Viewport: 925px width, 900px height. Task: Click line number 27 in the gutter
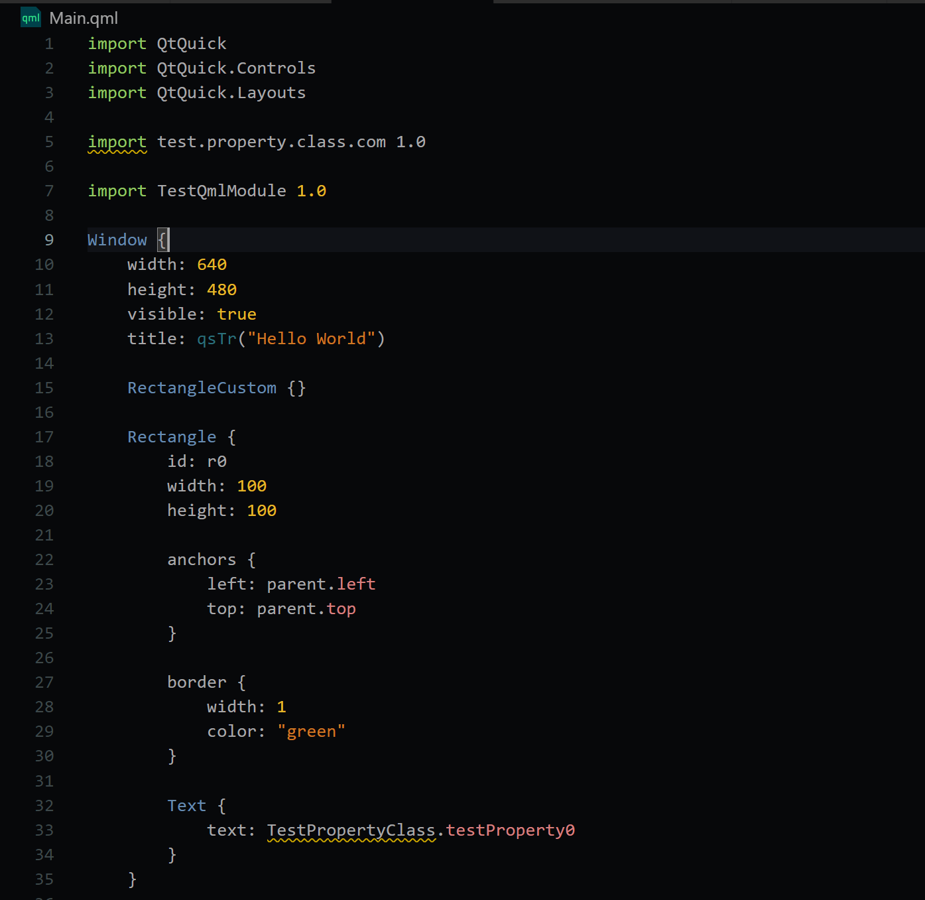[x=44, y=682]
